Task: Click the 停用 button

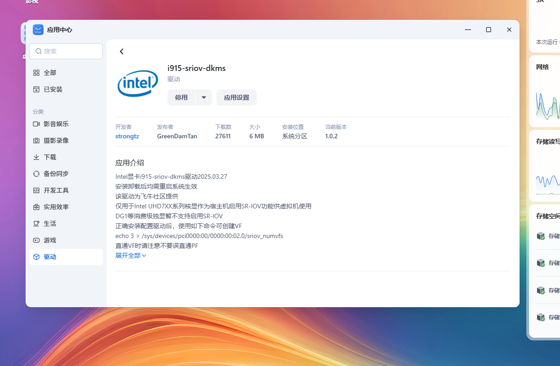Action: [181, 97]
